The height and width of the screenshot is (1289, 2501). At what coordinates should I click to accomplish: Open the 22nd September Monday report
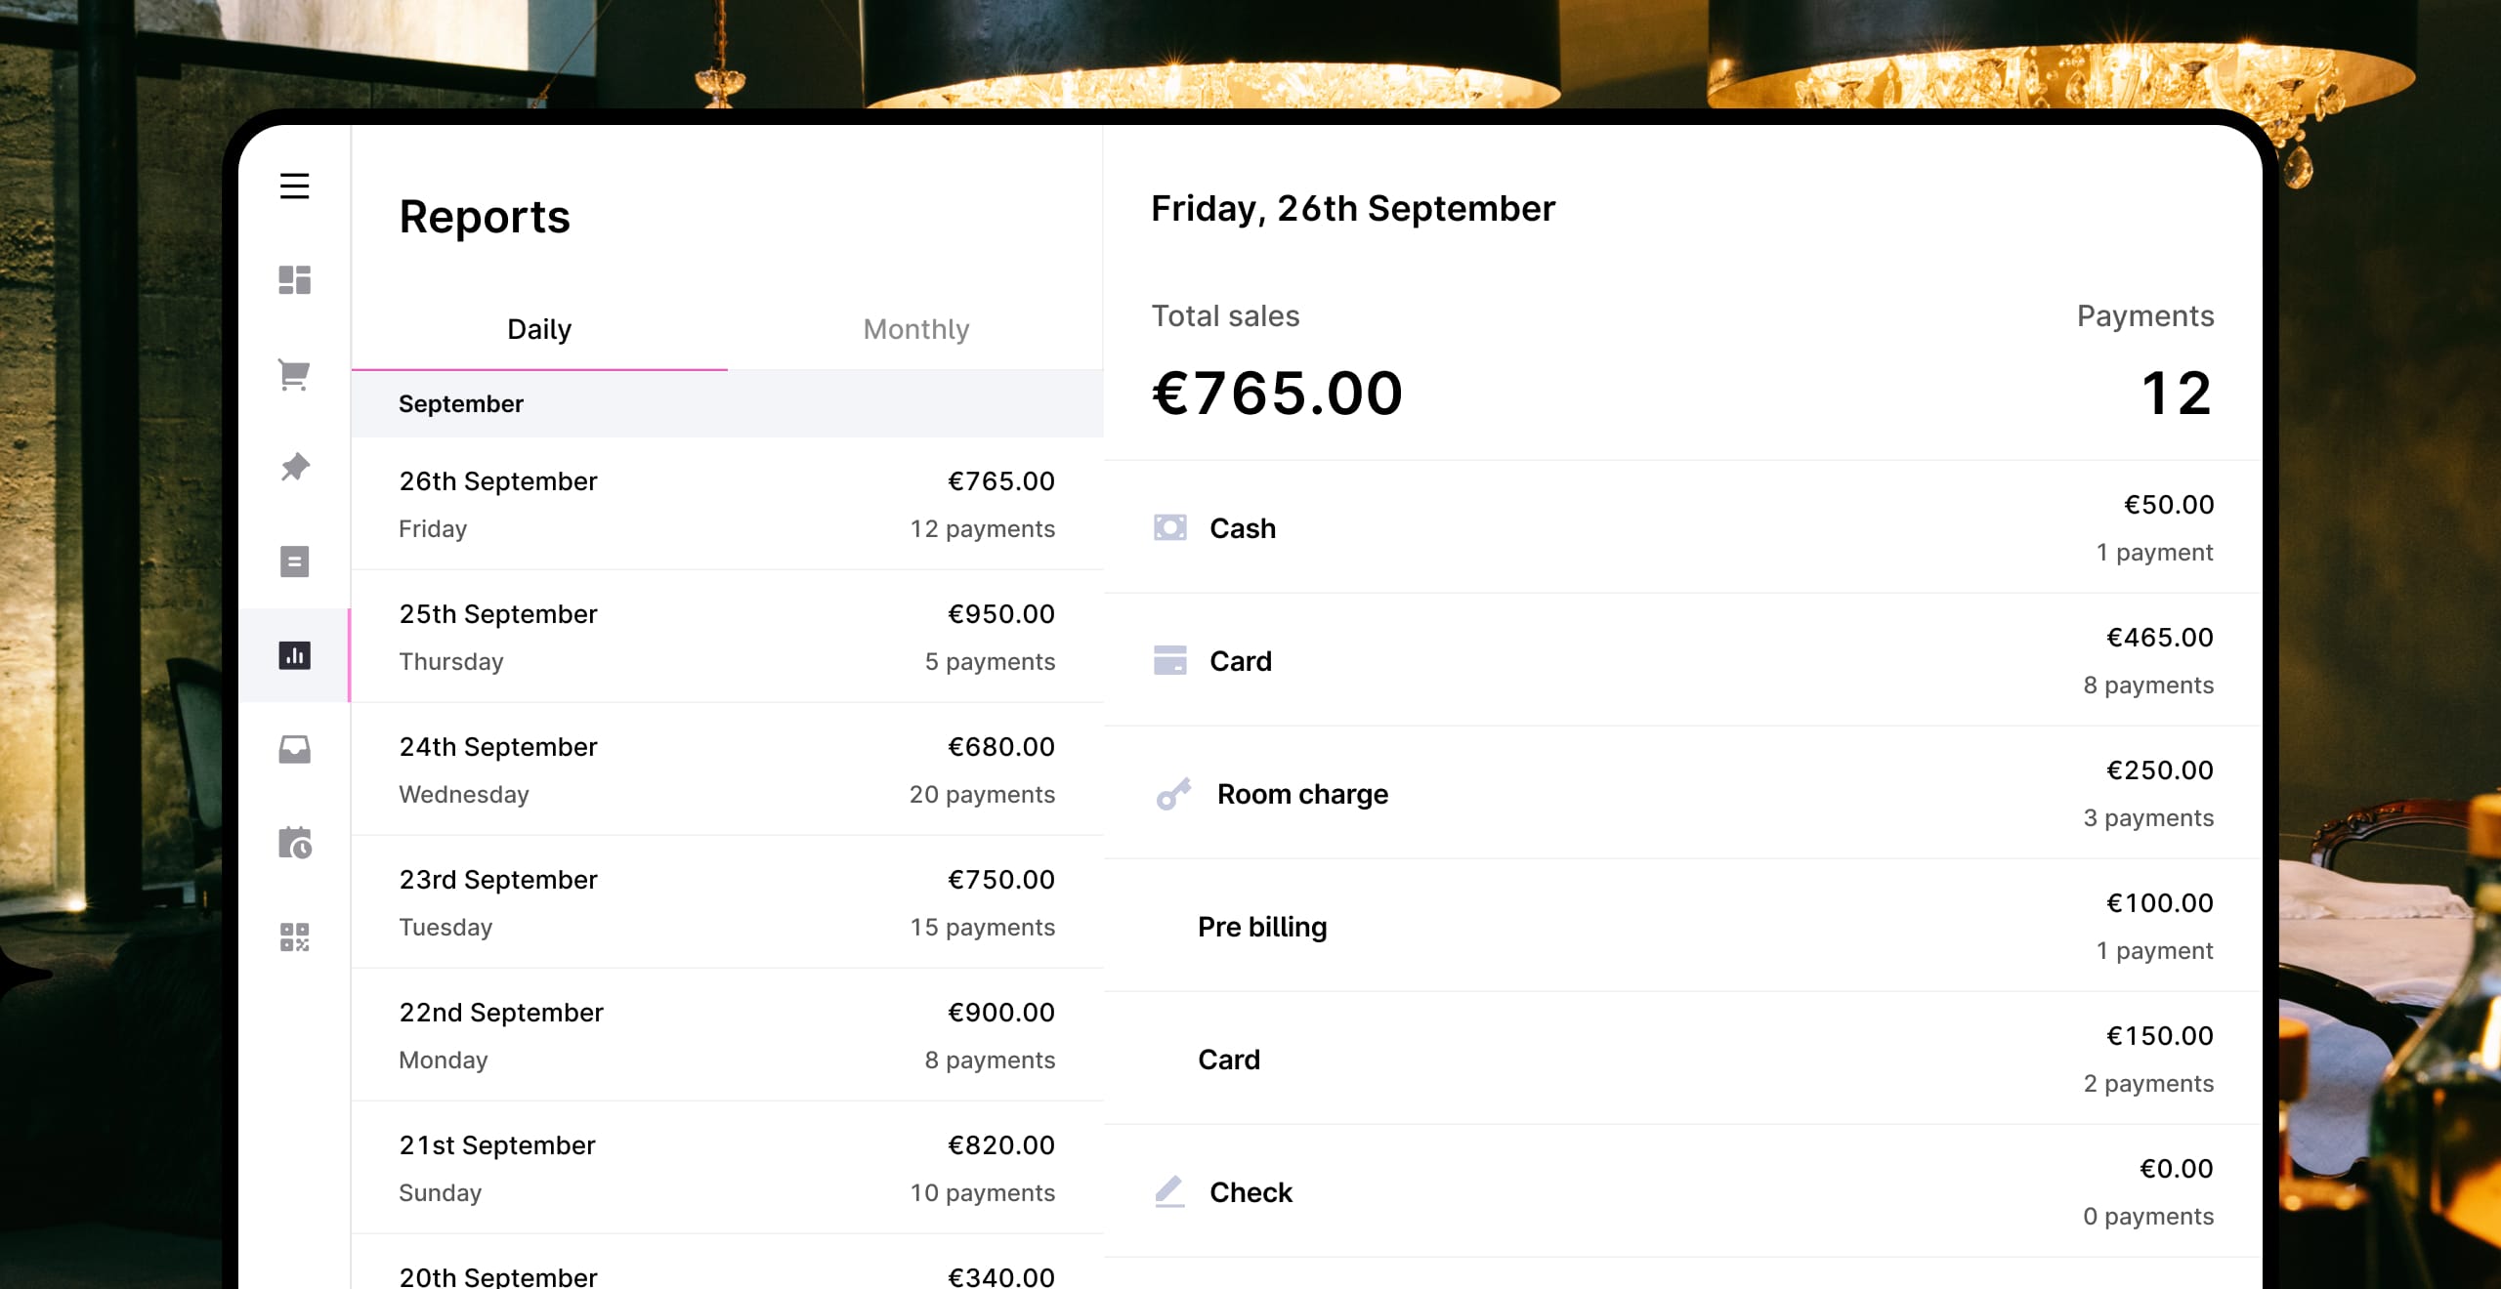[x=727, y=1035]
